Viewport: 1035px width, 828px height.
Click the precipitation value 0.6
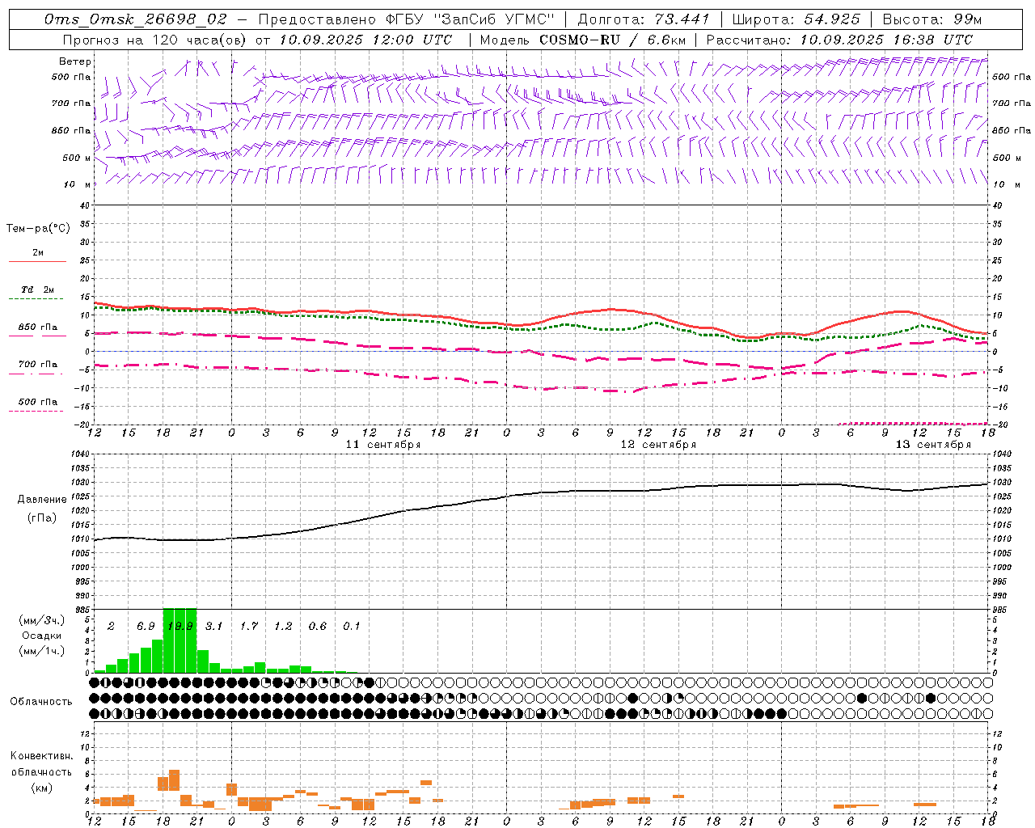317,627
